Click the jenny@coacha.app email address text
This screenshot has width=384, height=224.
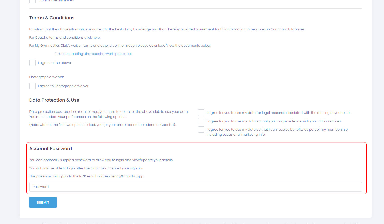(x=127, y=176)
